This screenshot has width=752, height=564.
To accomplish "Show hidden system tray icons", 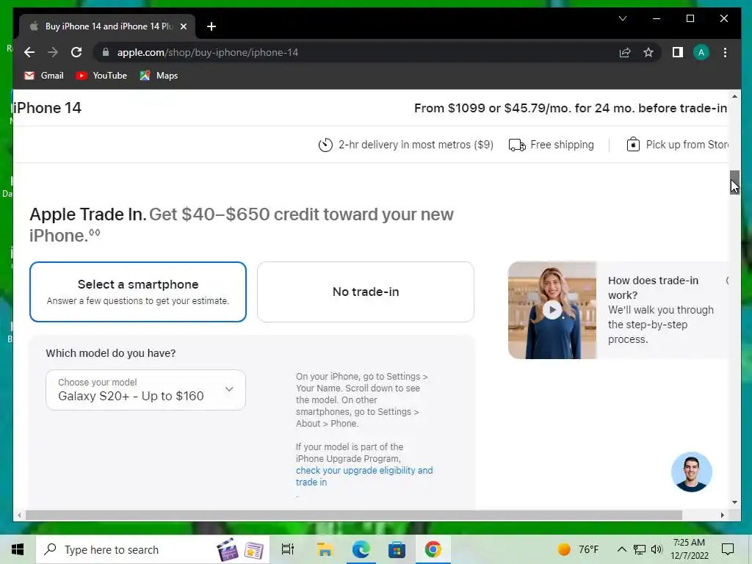I will click(621, 549).
